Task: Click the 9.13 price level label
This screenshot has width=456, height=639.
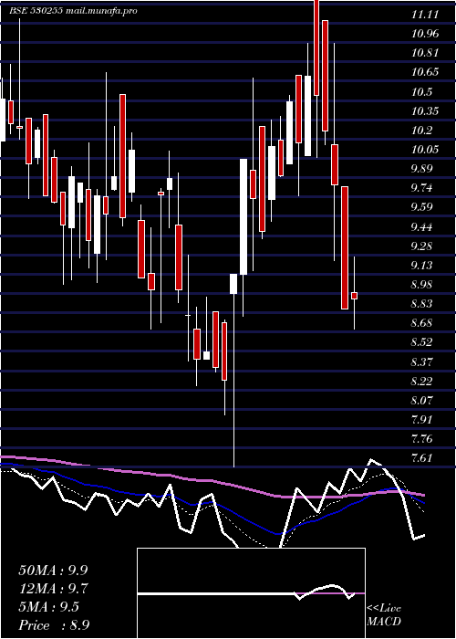Action: click(x=422, y=266)
